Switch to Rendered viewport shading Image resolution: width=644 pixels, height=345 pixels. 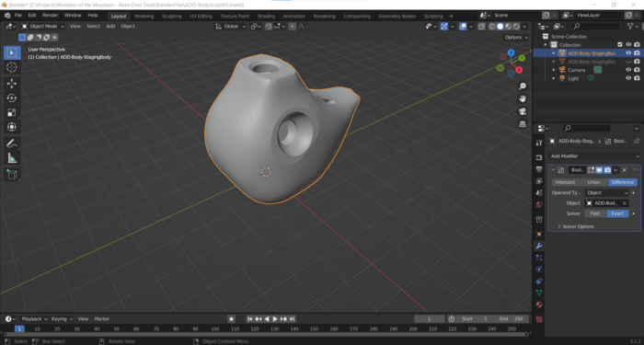click(517, 27)
